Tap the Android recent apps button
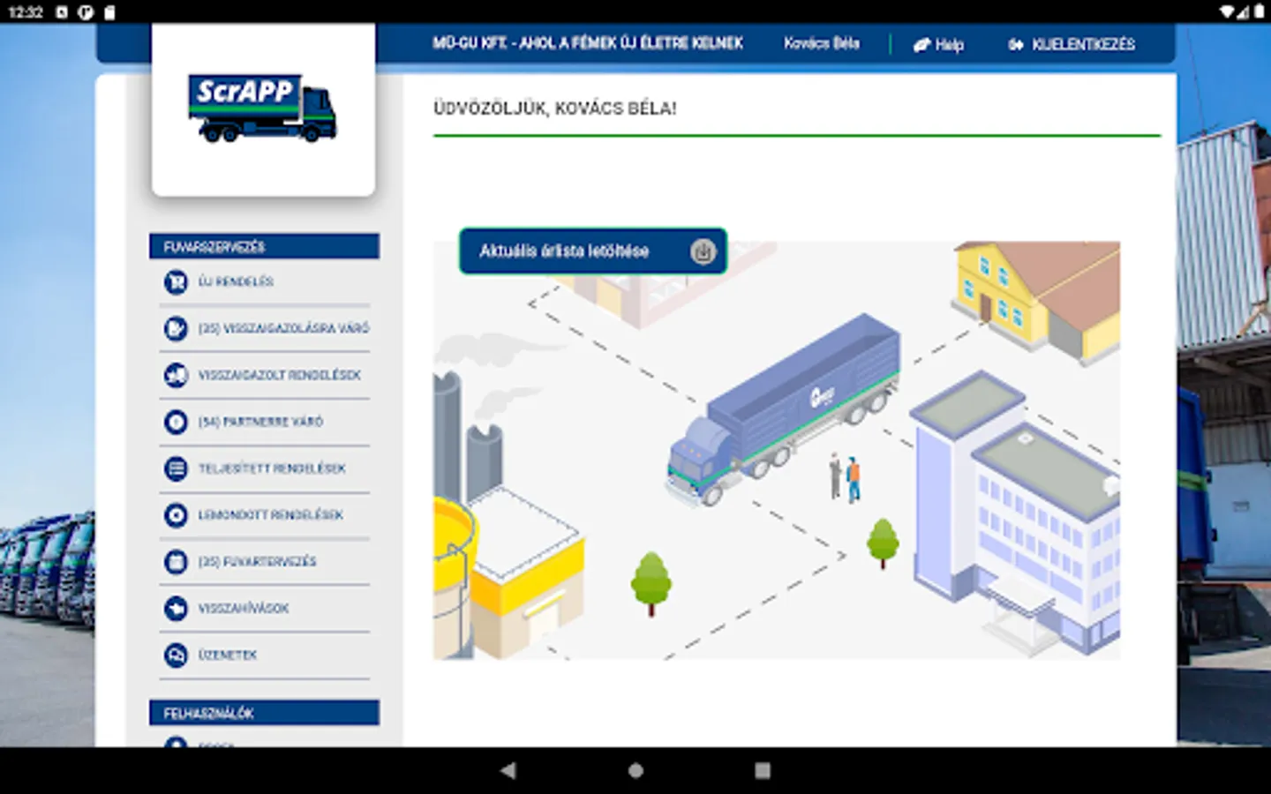Screen dimensions: 1271x794 763,770
